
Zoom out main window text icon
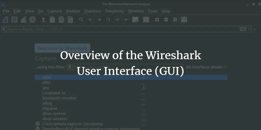pyautogui.click(x=166, y=20)
